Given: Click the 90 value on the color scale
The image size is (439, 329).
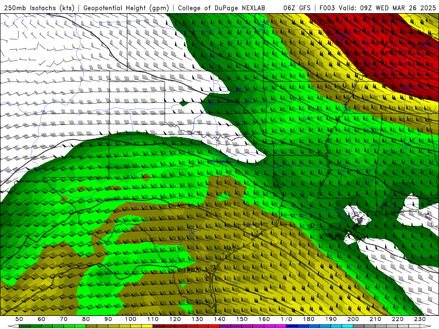Looking at the screenshot, I should [x=108, y=319].
